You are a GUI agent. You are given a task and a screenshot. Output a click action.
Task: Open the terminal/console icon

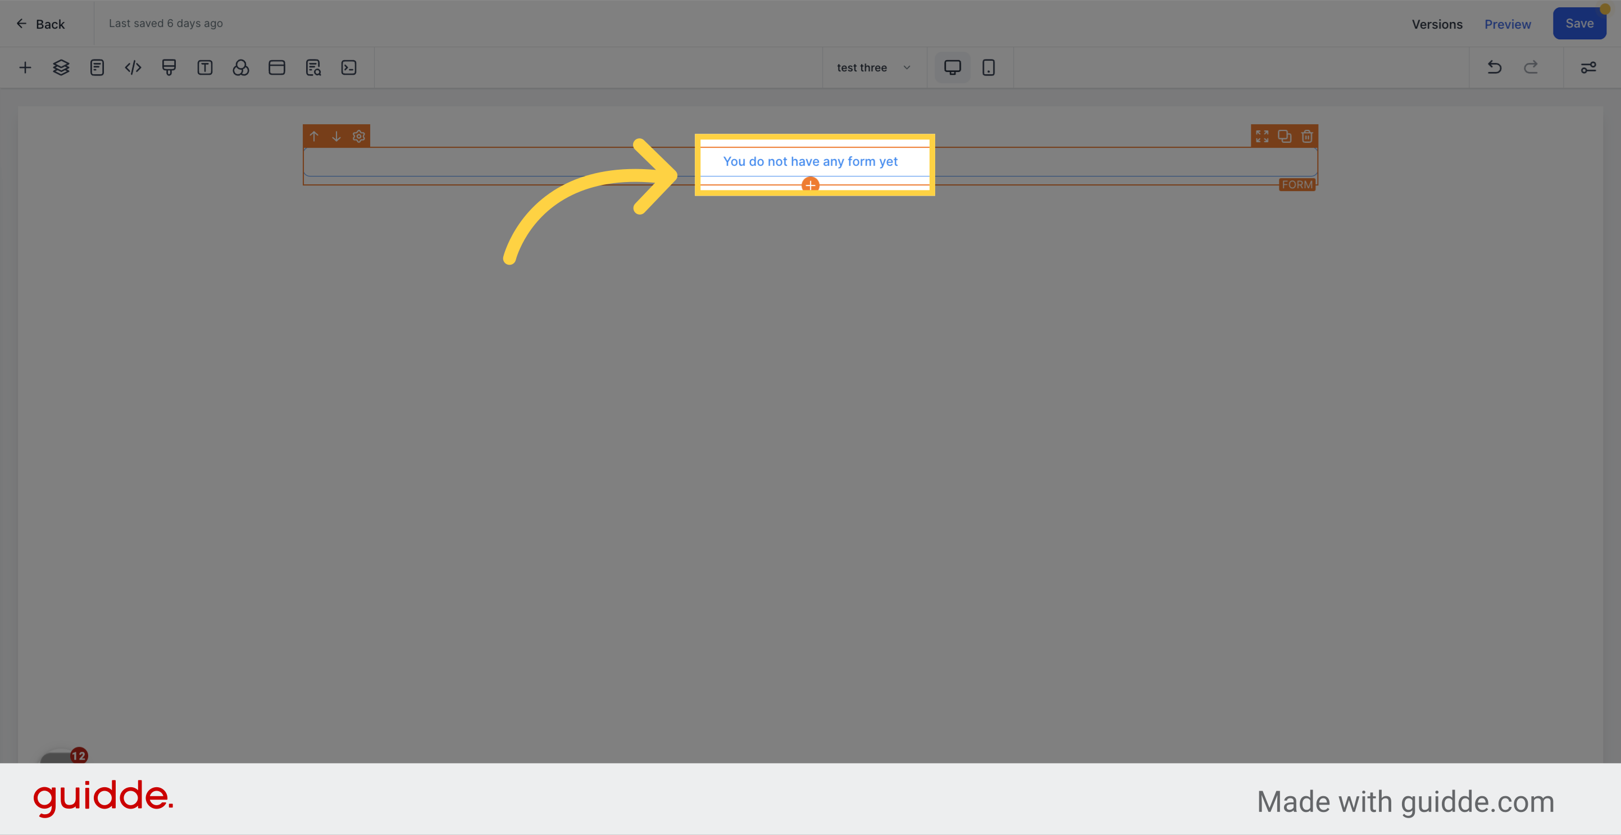[x=349, y=67]
